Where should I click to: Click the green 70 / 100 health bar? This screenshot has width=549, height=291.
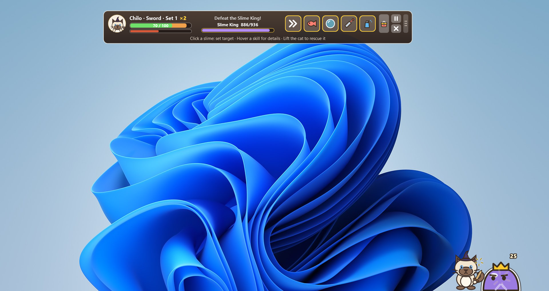point(160,26)
